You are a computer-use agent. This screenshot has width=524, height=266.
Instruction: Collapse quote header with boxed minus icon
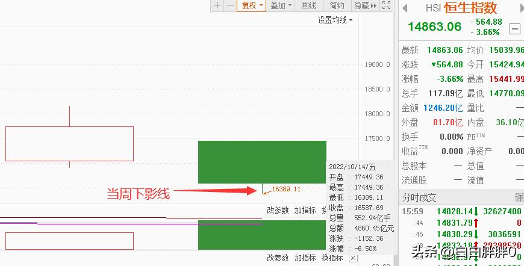[x=514, y=29]
